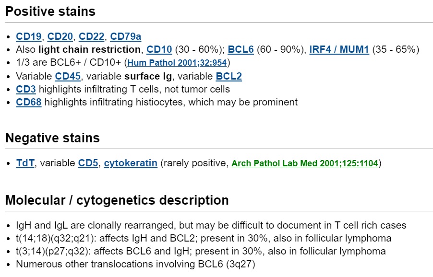This screenshot has height=277, width=433.
Task: Follow the CD5 link
Action: pyautogui.click(x=88, y=163)
